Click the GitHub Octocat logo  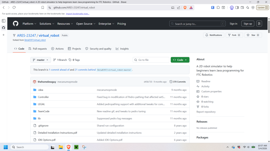click(16, 24)
